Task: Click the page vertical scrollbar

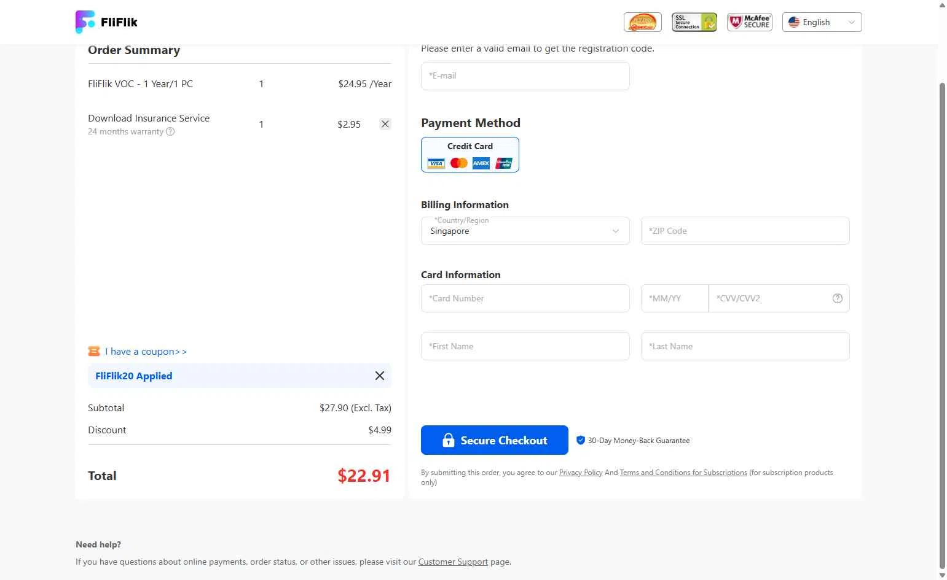Action: pyautogui.click(x=942, y=325)
